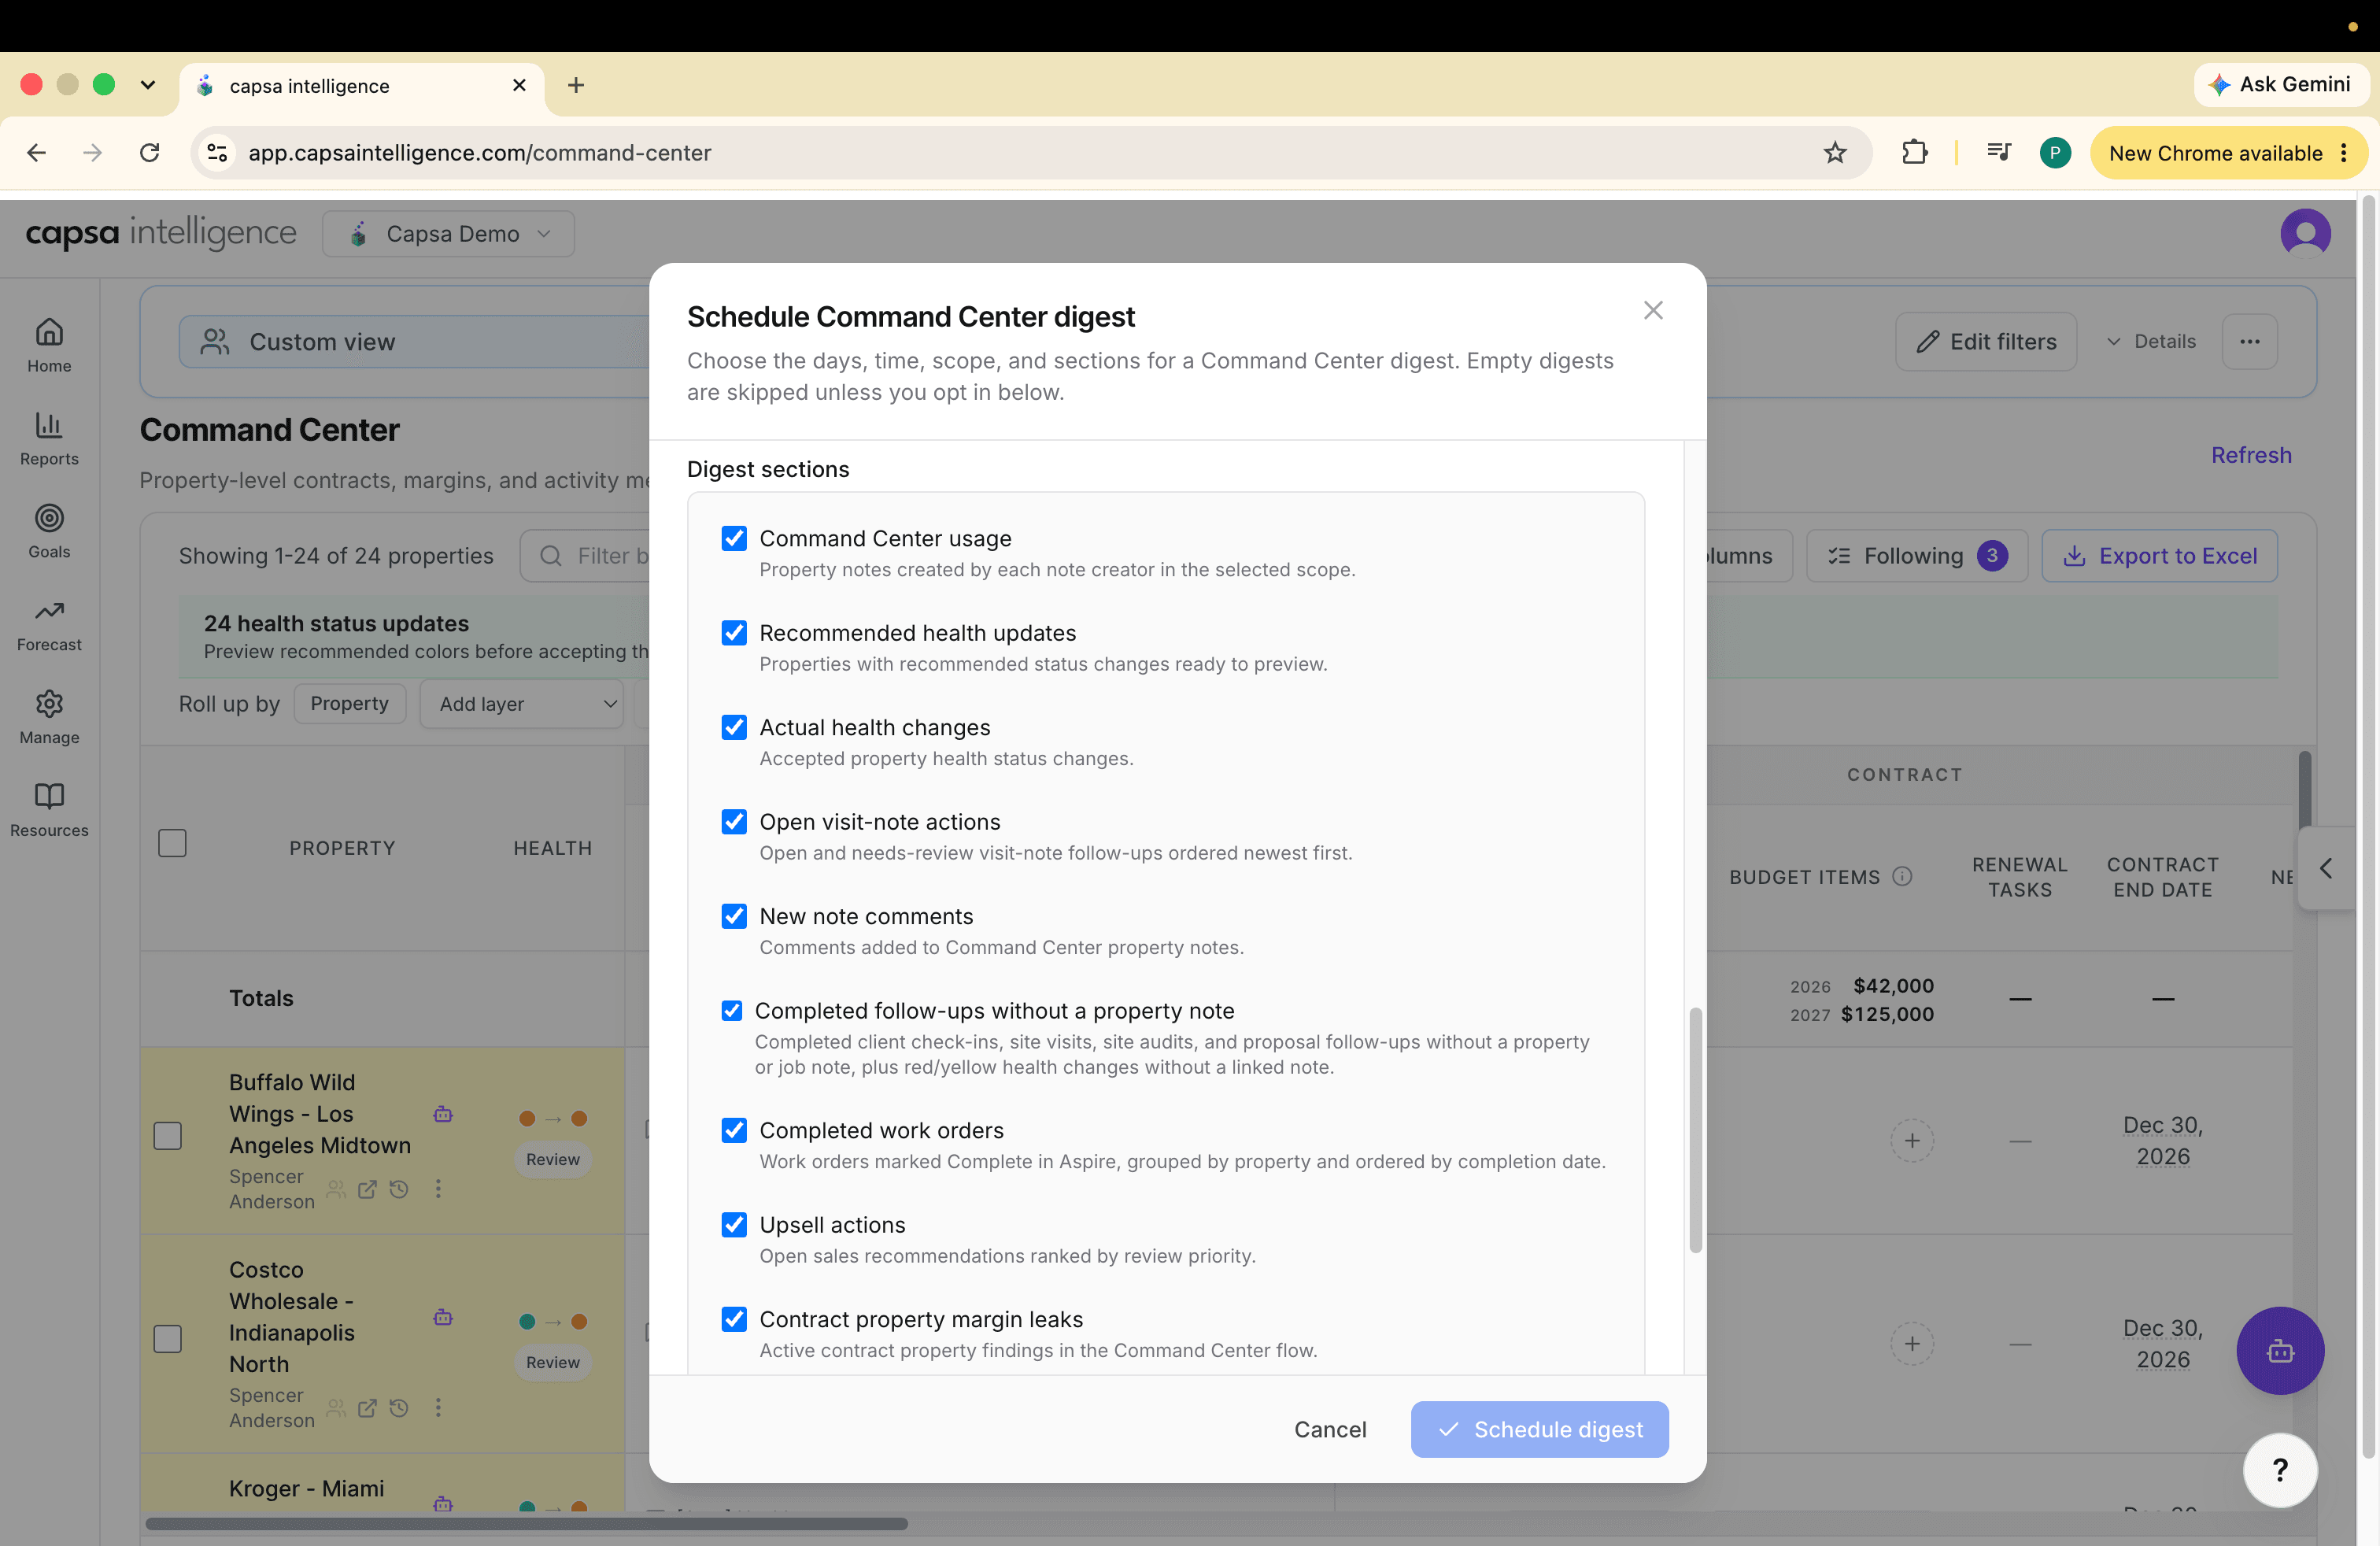
Task: Click Ask Gemini button
Action: [2280, 85]
